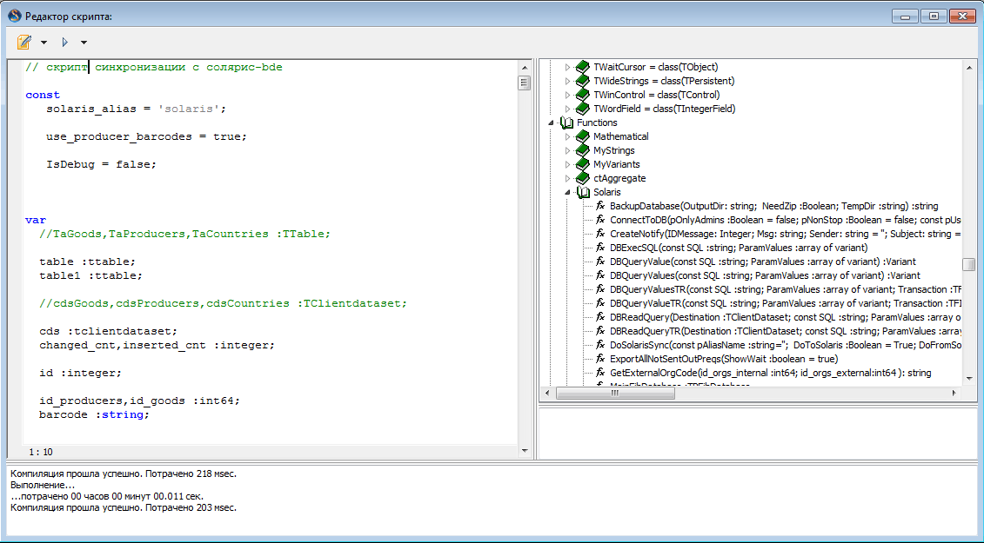Click tree panel horizontal scrollbar thumb
The image size is (984, 543).
click(x=615, y=394)
